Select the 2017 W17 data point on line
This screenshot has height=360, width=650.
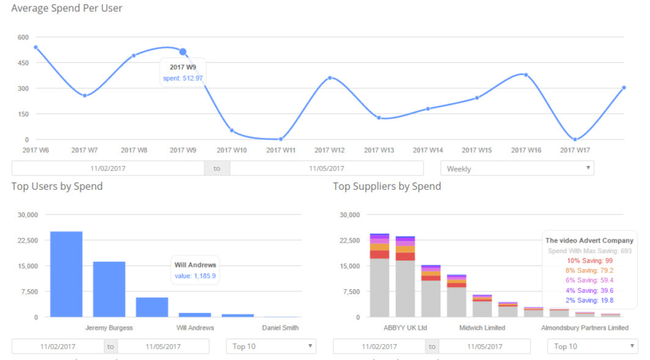click(575, 140)
